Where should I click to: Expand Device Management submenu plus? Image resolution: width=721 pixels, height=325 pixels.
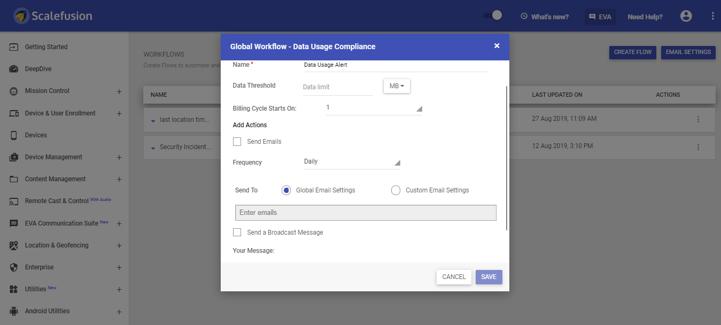click(119, 158)
